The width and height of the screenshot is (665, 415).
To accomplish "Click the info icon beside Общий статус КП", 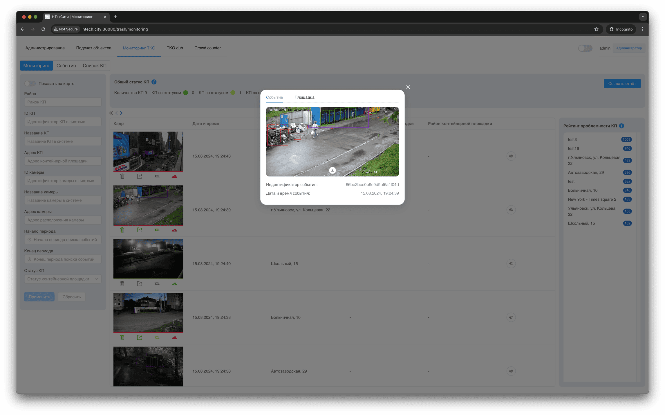I will point(154,82).
